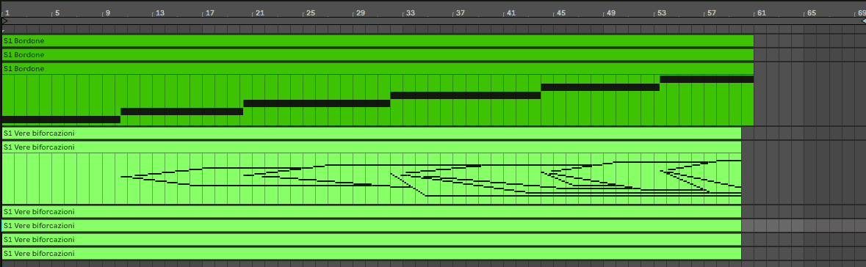Select highest Bordone note starting near bar 53
Screen dimensions: 866x267
707,79
